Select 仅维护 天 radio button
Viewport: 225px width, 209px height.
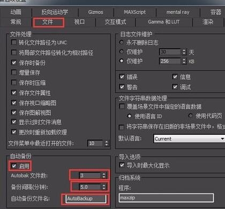pyautogui.click(x=122, y=52)
